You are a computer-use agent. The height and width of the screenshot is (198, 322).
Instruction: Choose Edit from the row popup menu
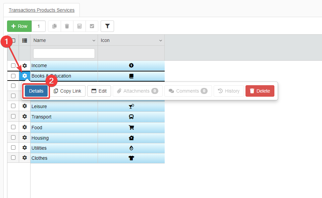(99, 91)
